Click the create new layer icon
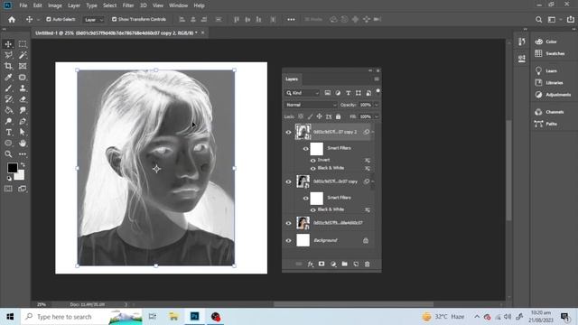Image resolution: width=578 pixels, height=325 pixels. (x=356, y=265)
